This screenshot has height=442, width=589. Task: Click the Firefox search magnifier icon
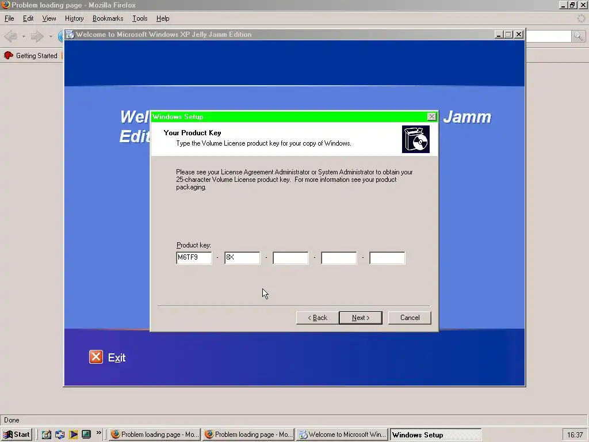[578, 36]
